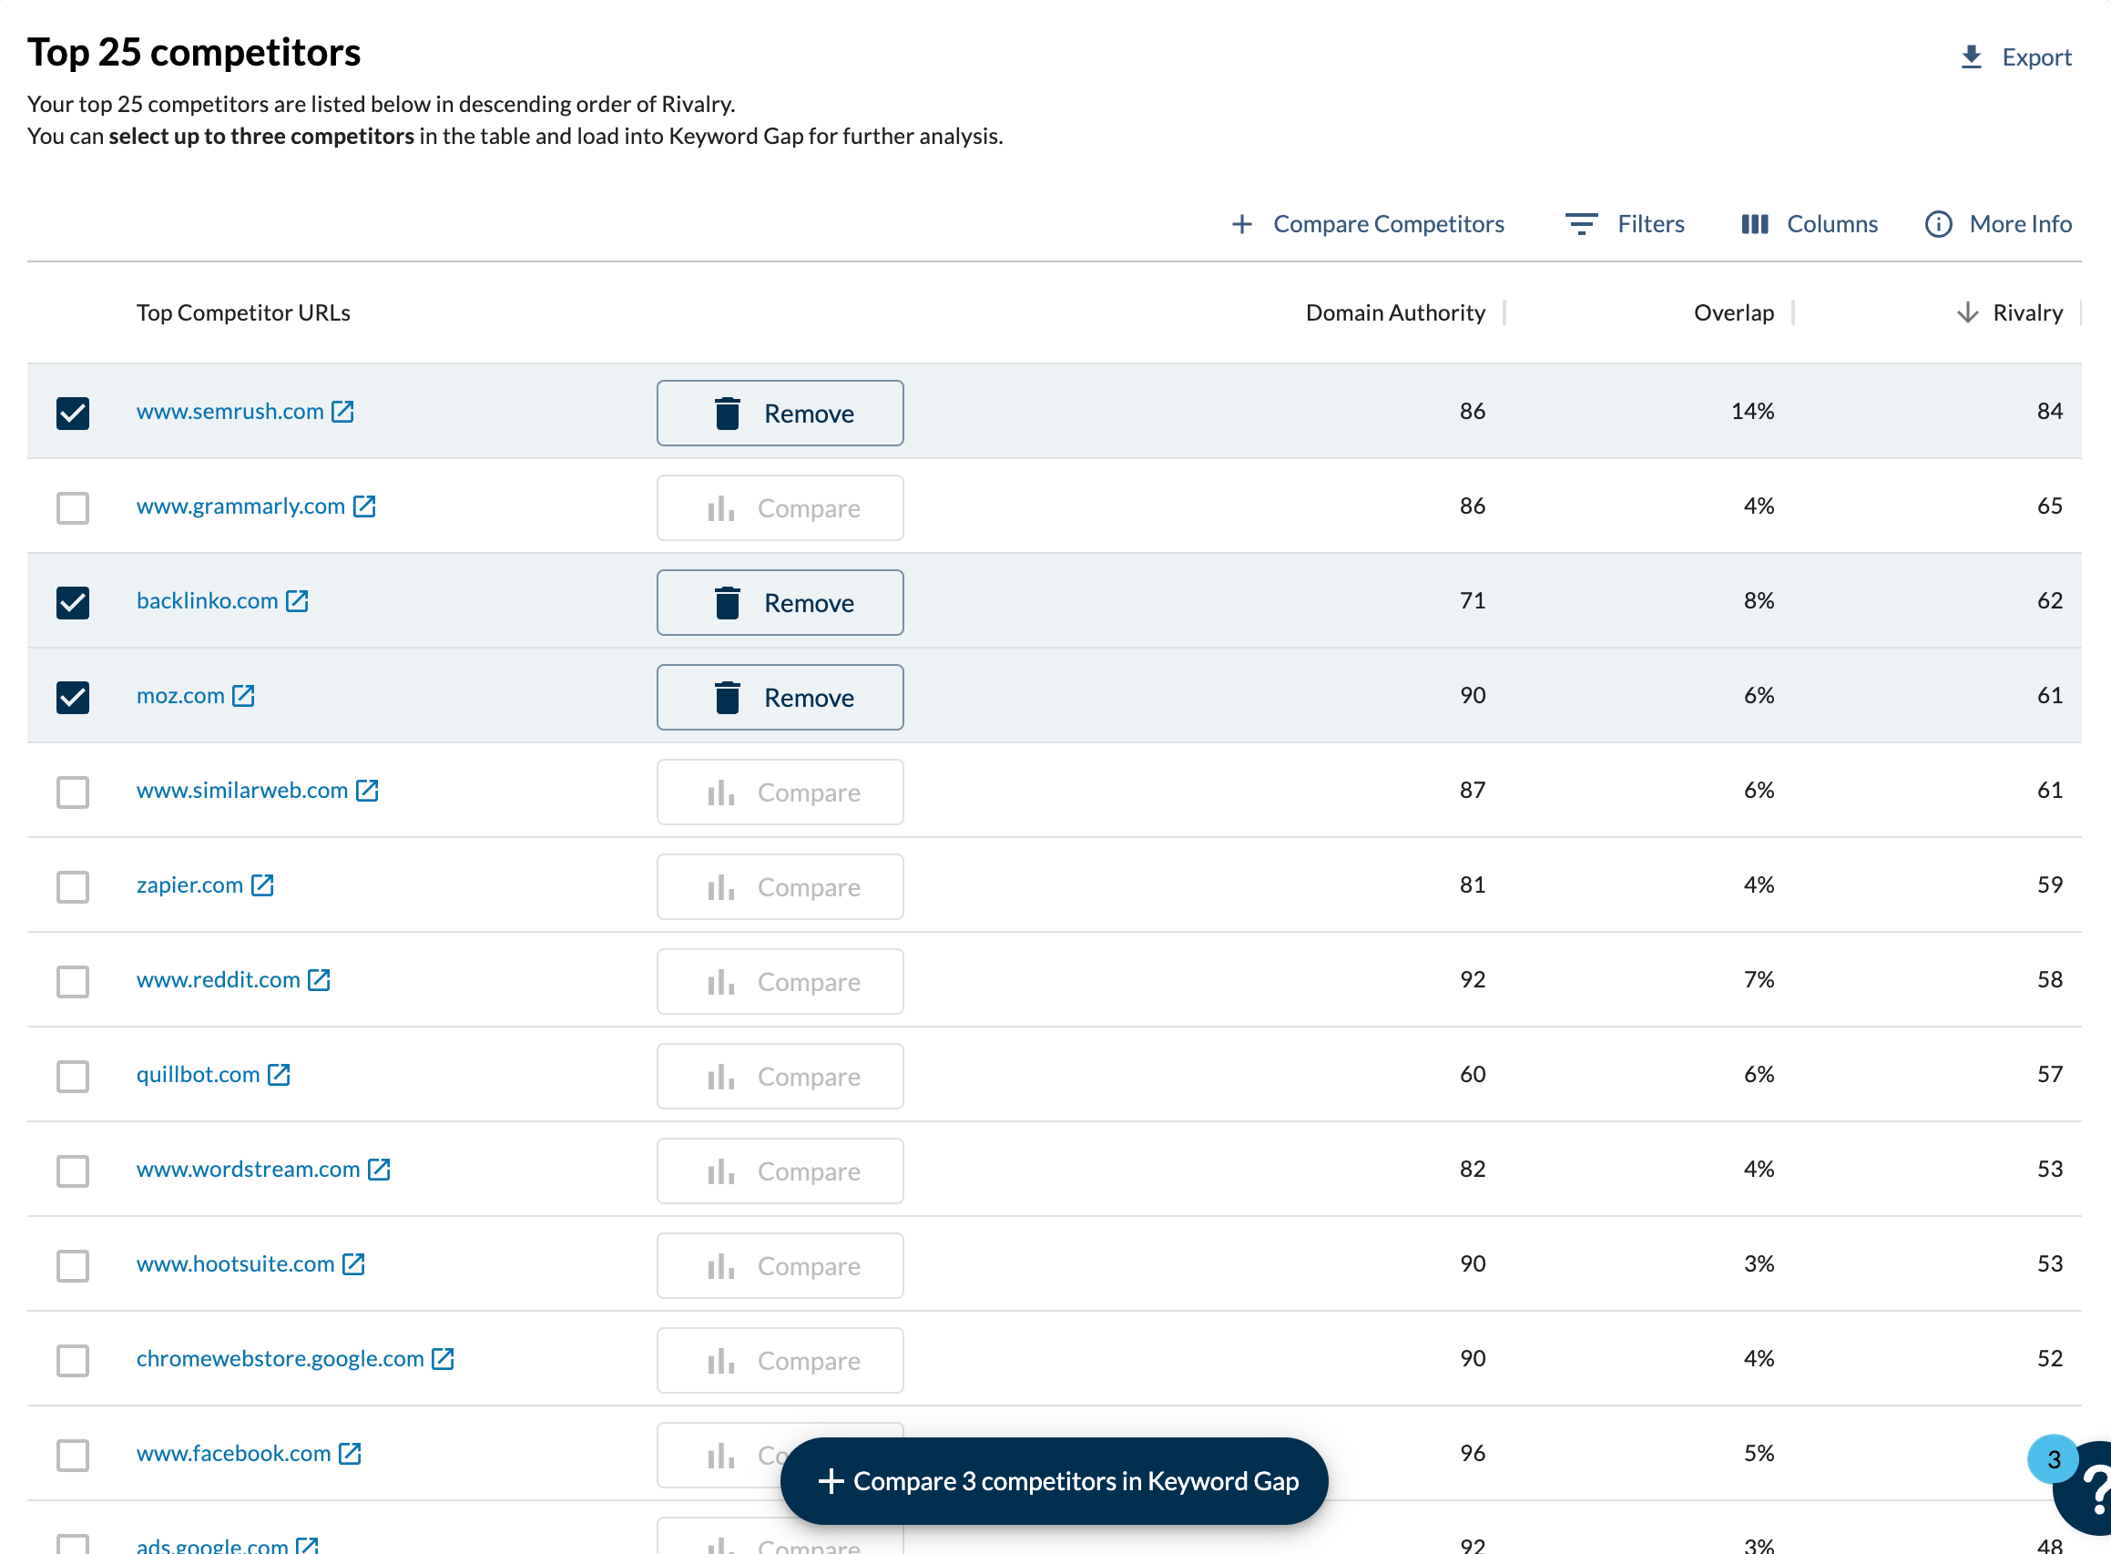The image size is (2111, 1554).
Task: Click the Filters funnel icon
Action: point(1581,224)
